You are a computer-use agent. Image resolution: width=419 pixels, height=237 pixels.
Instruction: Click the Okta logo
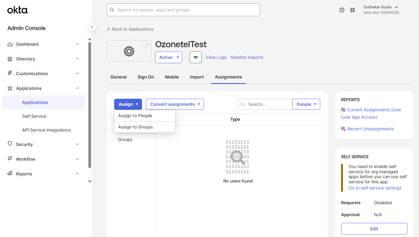pos(17,10)
